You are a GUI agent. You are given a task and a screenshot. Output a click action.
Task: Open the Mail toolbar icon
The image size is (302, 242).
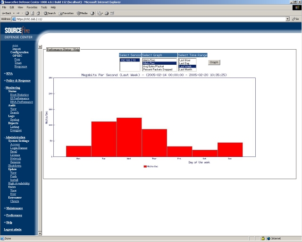coord(100,13)
